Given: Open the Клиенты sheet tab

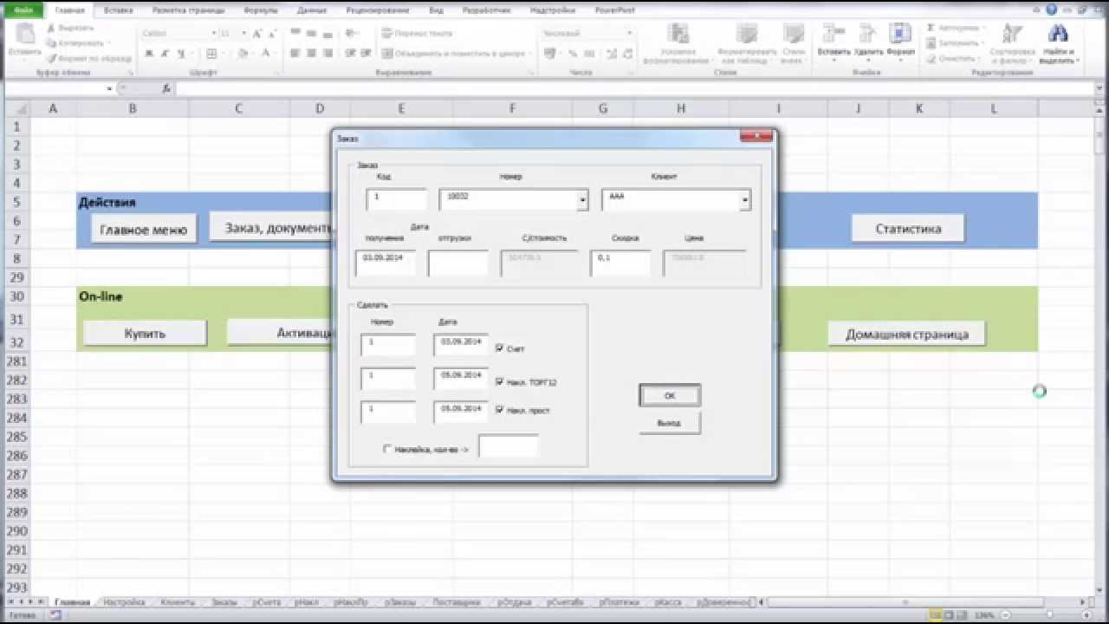Looking at the screenshot, I should click(x=177, y=602).
